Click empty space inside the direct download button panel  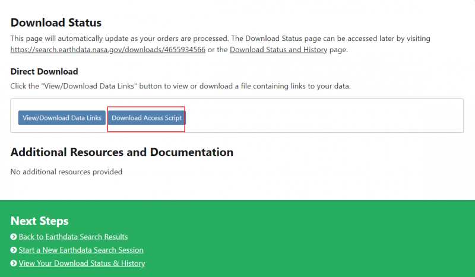(x=327, y=116)
